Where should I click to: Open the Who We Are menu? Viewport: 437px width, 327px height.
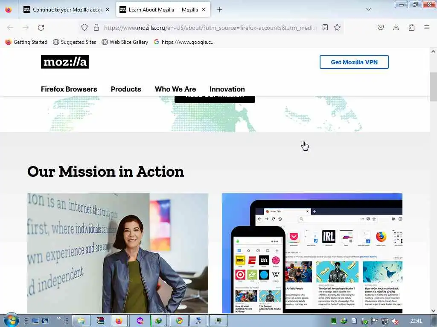[x=175, y=89]
